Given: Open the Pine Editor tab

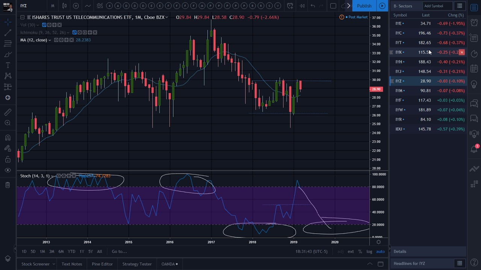Looking at the screenshot, I should pyautogui.click(x=102, y=264).
